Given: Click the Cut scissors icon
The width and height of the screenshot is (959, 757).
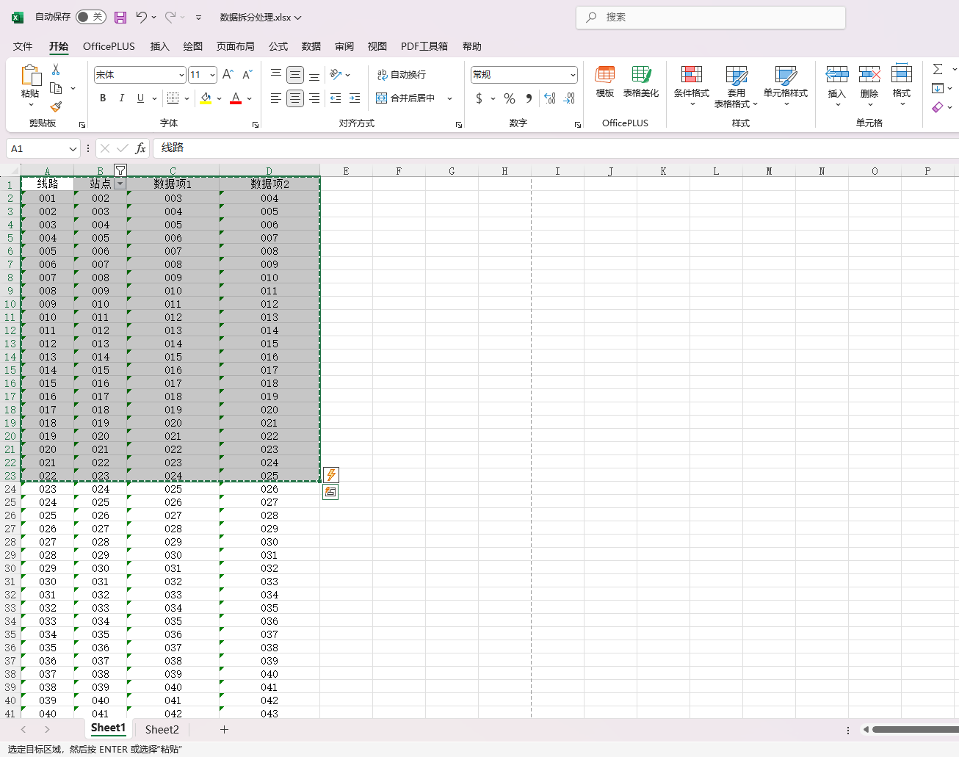Looking at the screenshot, I should (x=56, y=70).
